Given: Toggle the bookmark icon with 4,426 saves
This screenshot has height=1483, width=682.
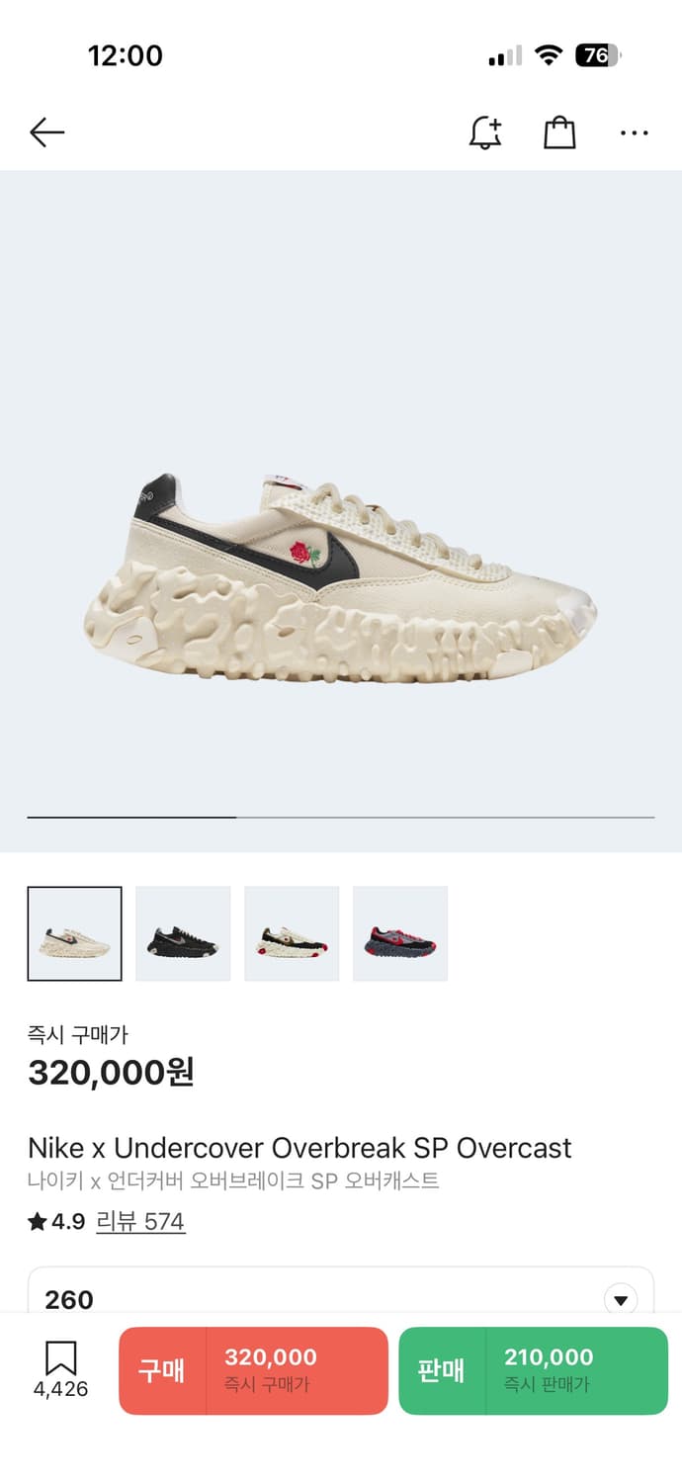Looking at the screenshot, I should tap(61, 1369).
